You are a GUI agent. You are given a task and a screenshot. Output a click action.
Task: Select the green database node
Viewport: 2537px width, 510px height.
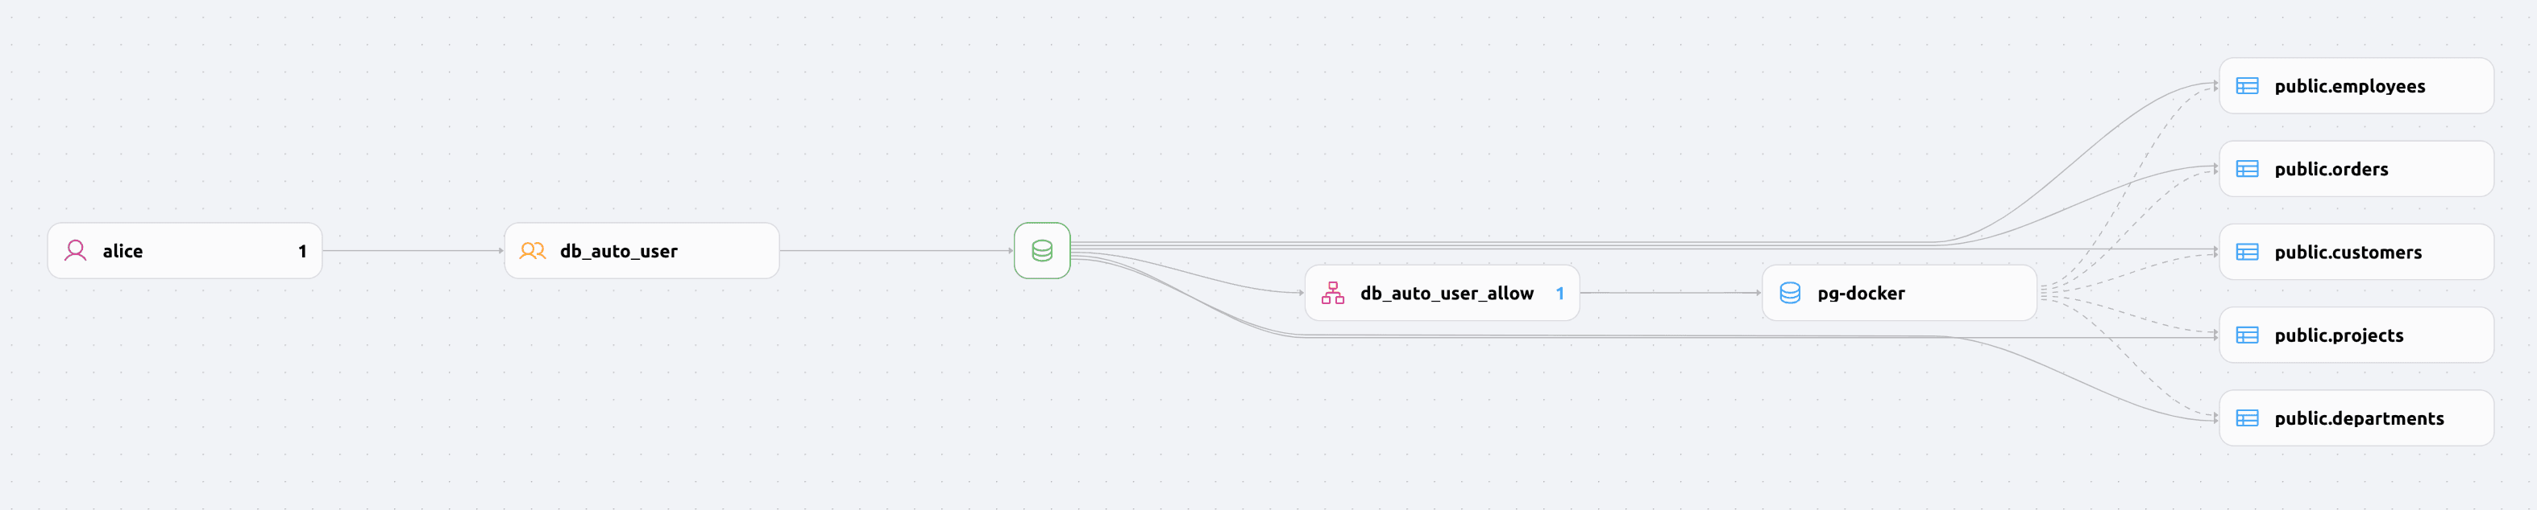tap(1041, 251)
